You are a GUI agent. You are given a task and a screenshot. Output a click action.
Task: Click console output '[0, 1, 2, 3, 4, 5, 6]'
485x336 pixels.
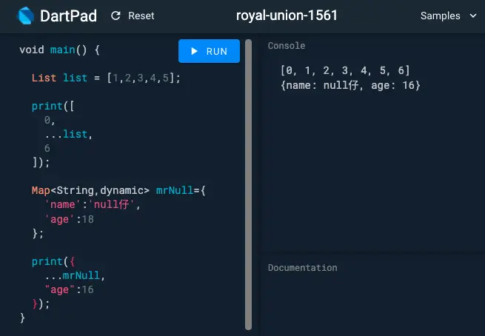point(345,70)
